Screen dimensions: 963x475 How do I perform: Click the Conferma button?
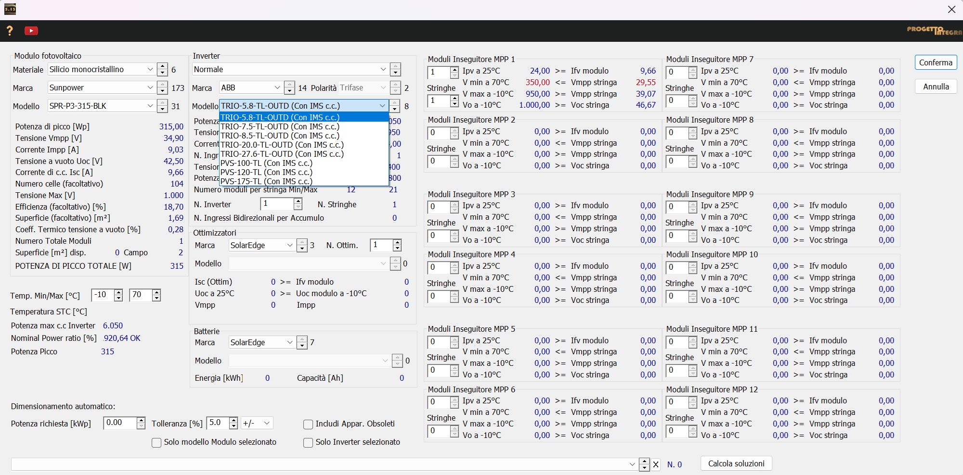(936, 62)
